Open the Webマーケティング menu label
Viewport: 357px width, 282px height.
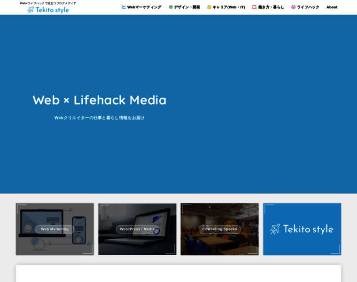click(x=144, y=7)
